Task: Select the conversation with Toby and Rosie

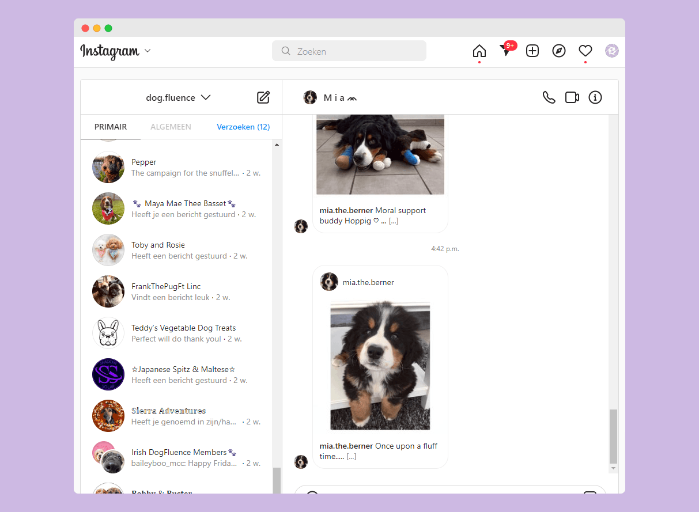Action: (173, 250)
